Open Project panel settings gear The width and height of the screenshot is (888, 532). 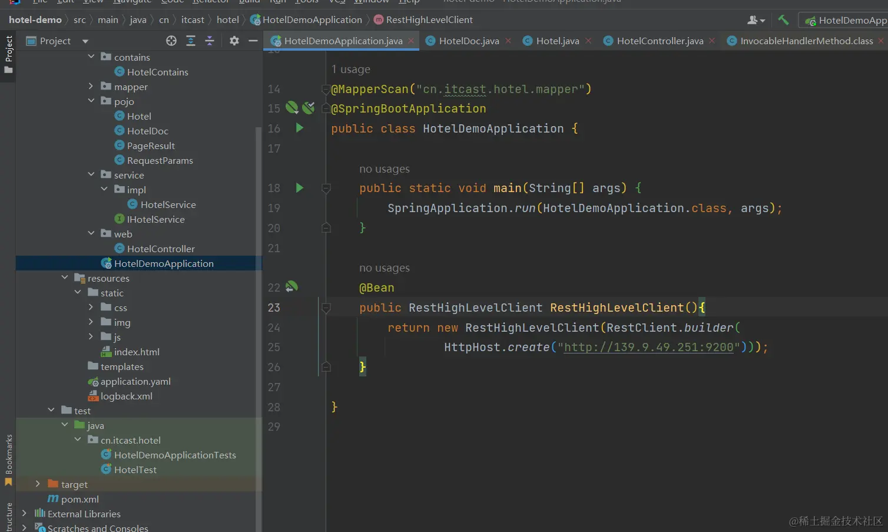[234, 41]
